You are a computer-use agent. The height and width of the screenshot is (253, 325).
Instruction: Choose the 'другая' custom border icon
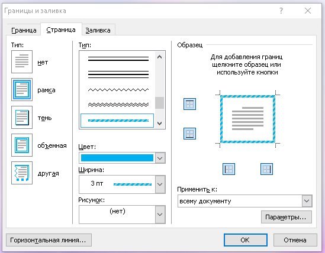[x=22, y=173]
